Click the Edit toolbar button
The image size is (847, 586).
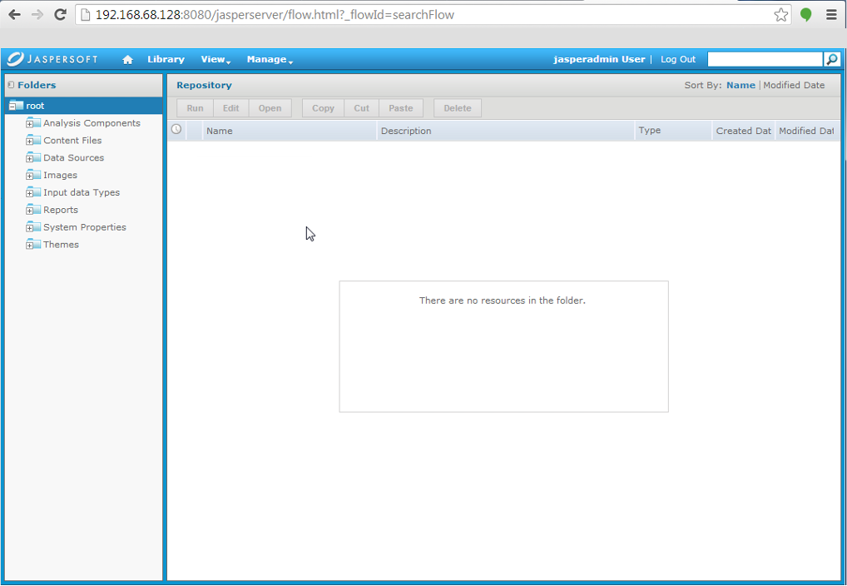pyautogui.click(x=231, y=108)
